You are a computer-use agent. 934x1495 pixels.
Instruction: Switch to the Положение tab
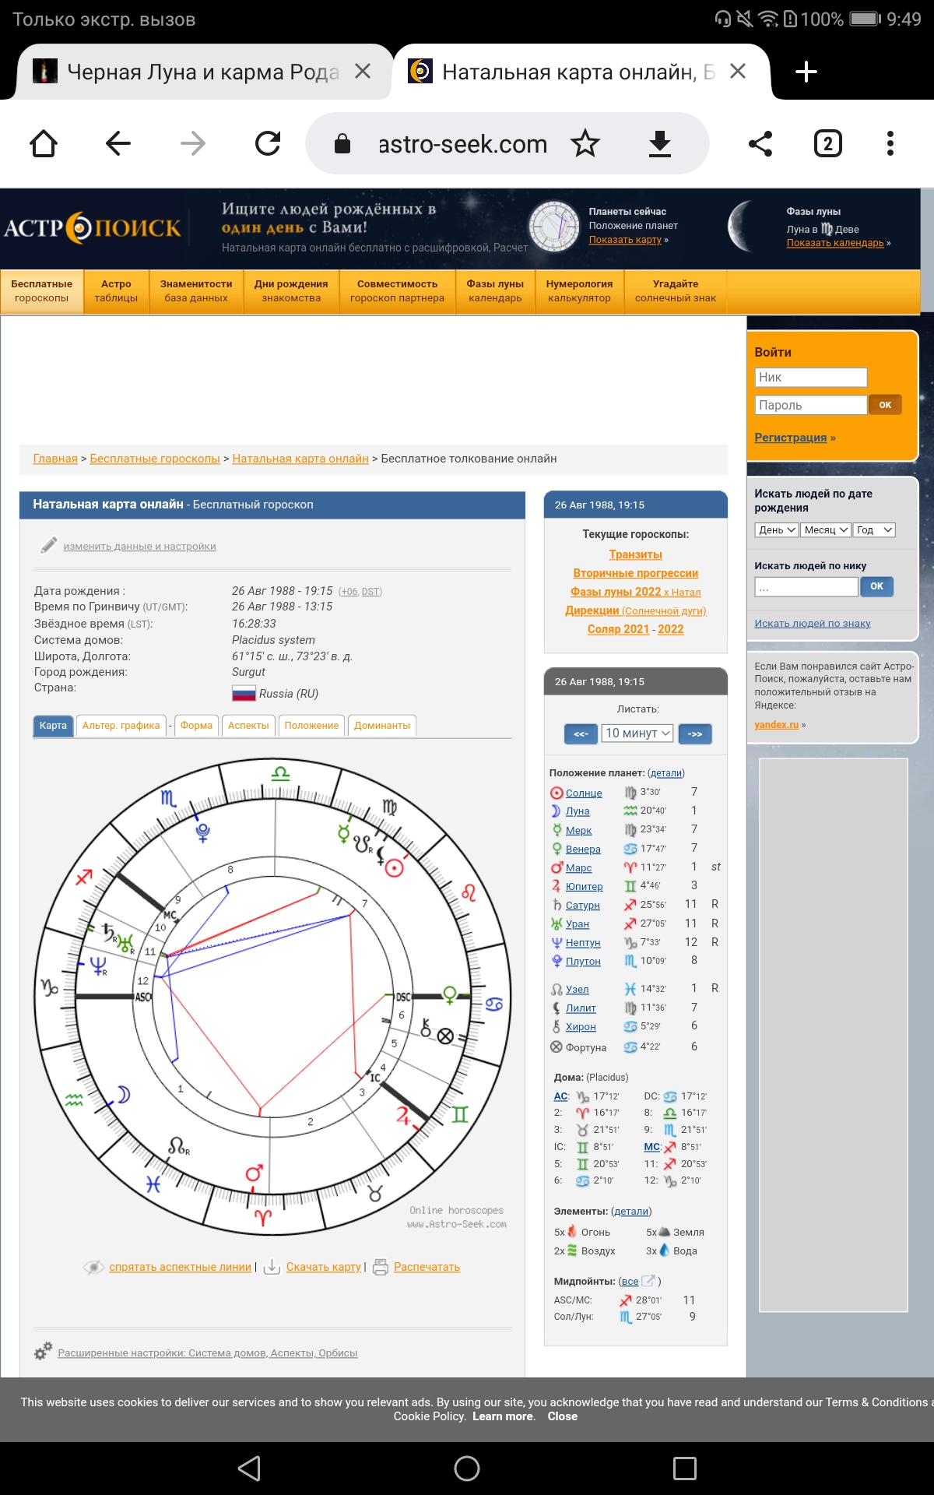coord(311,726)
